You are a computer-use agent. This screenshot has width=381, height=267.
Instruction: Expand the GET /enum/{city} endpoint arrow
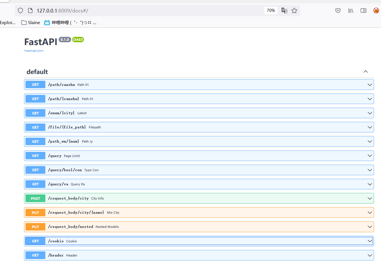[x=370, y=113]
